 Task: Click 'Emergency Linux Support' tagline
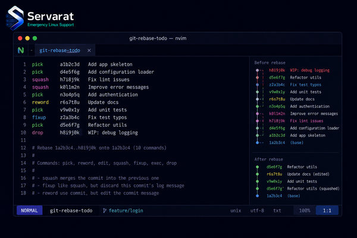click(51, 25)
